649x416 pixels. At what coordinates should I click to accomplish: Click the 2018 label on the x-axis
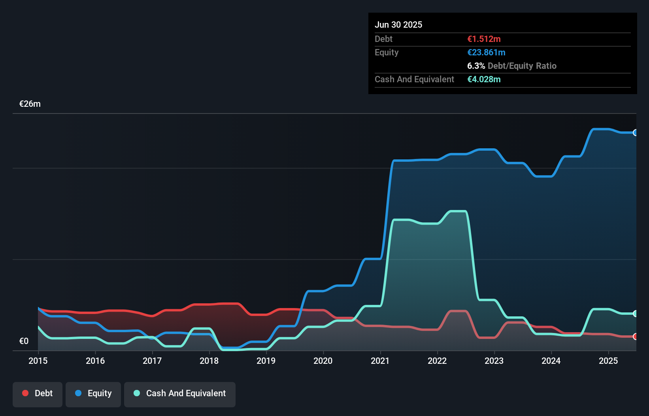(x=209, y=361)
